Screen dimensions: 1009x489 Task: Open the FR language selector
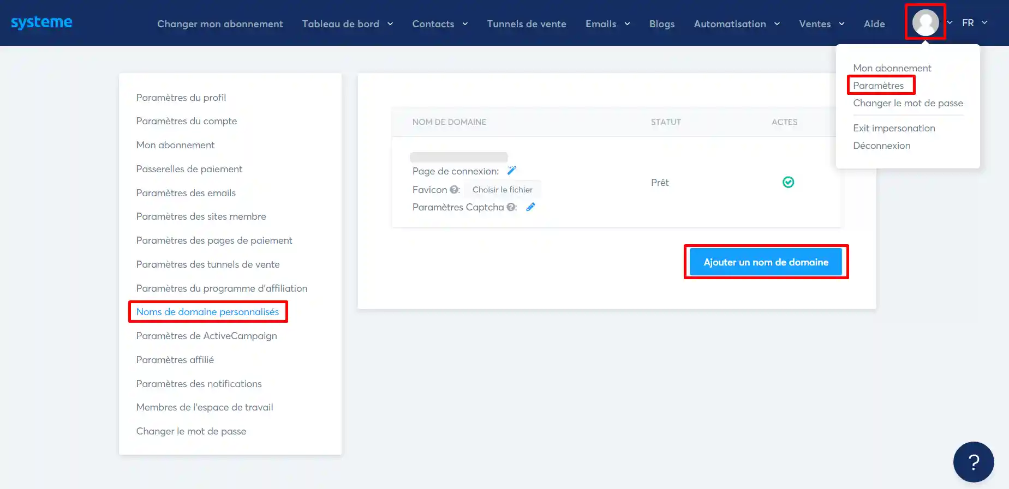coord(975,23)
